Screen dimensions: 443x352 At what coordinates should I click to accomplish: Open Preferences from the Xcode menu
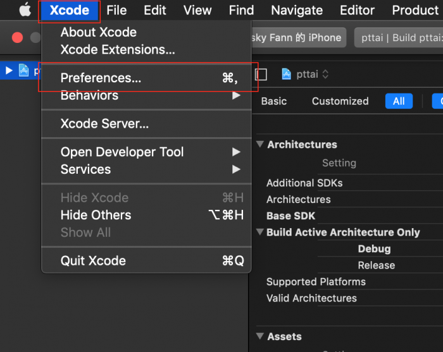[x=101, y=78]
